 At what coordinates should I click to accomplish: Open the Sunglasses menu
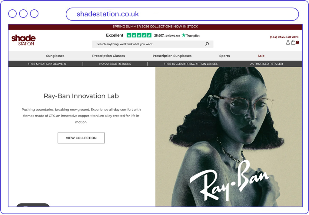point(55,56)
